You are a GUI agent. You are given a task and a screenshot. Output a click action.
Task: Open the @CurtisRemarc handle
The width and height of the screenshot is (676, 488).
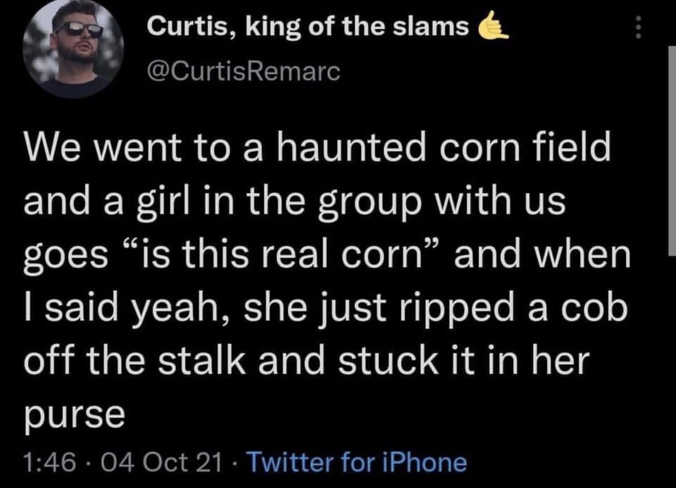click(243, 72)
